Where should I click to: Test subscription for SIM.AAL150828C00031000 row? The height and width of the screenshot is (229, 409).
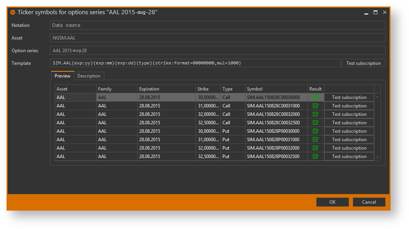point(349,106)
